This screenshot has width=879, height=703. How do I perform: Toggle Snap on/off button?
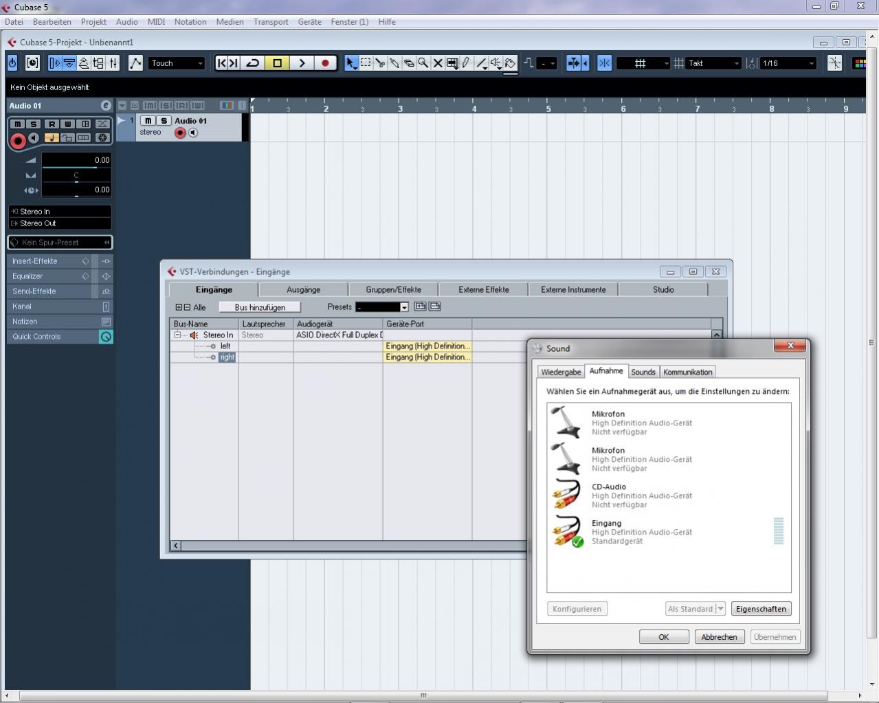click(x=604, y=63)
